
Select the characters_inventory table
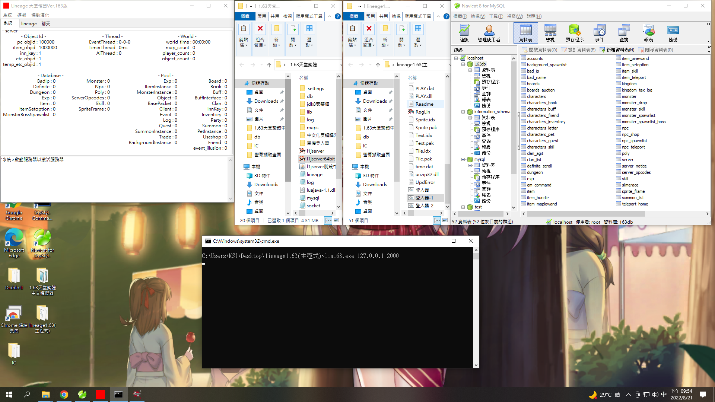click(x=543, y=122)
